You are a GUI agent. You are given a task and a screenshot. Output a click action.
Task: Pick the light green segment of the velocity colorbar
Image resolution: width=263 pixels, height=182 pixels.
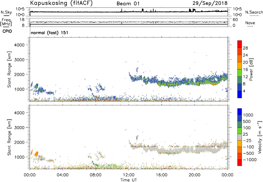point(240,131)
